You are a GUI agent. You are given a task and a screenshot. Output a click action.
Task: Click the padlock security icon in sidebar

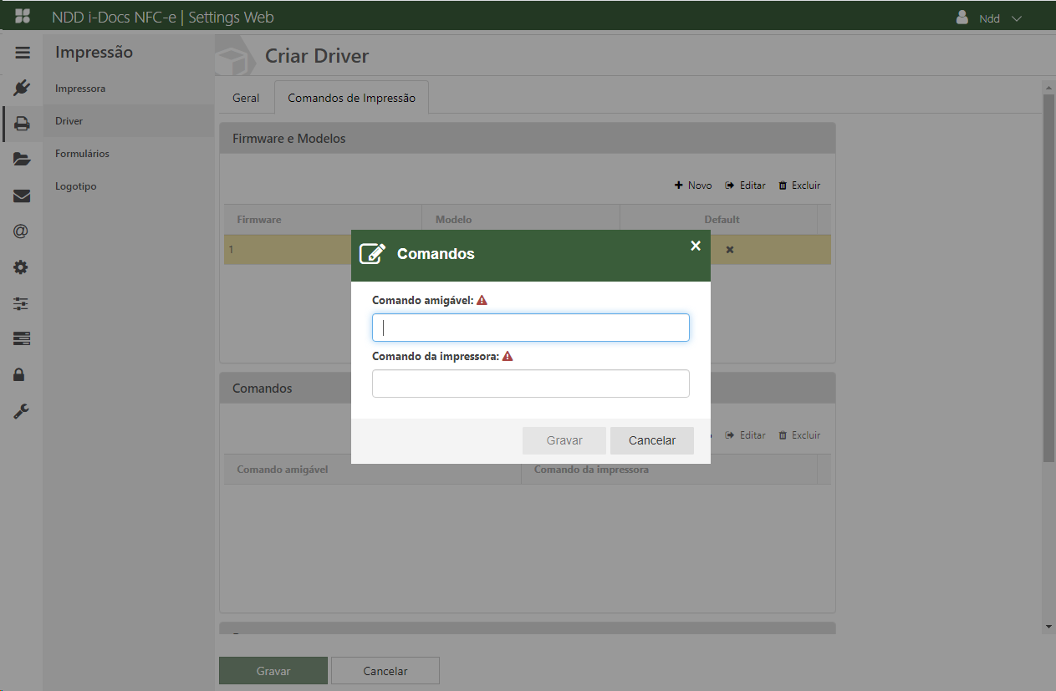coord(22,375)
